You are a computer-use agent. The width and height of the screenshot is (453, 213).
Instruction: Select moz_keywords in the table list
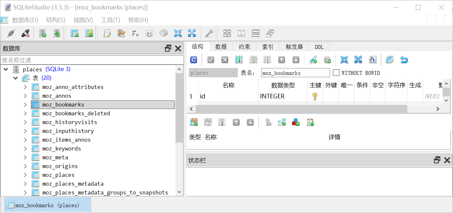(x=61, y=149)
